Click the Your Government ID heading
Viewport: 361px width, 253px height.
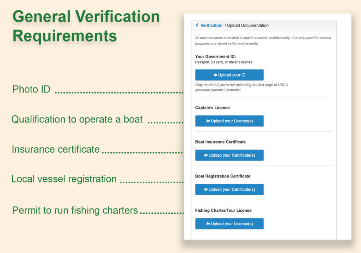pos(215,56)
